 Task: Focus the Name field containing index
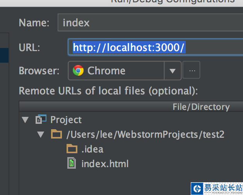[x=151, y=23]
